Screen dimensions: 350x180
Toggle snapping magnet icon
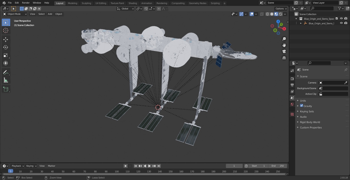(x=146, y=9)
